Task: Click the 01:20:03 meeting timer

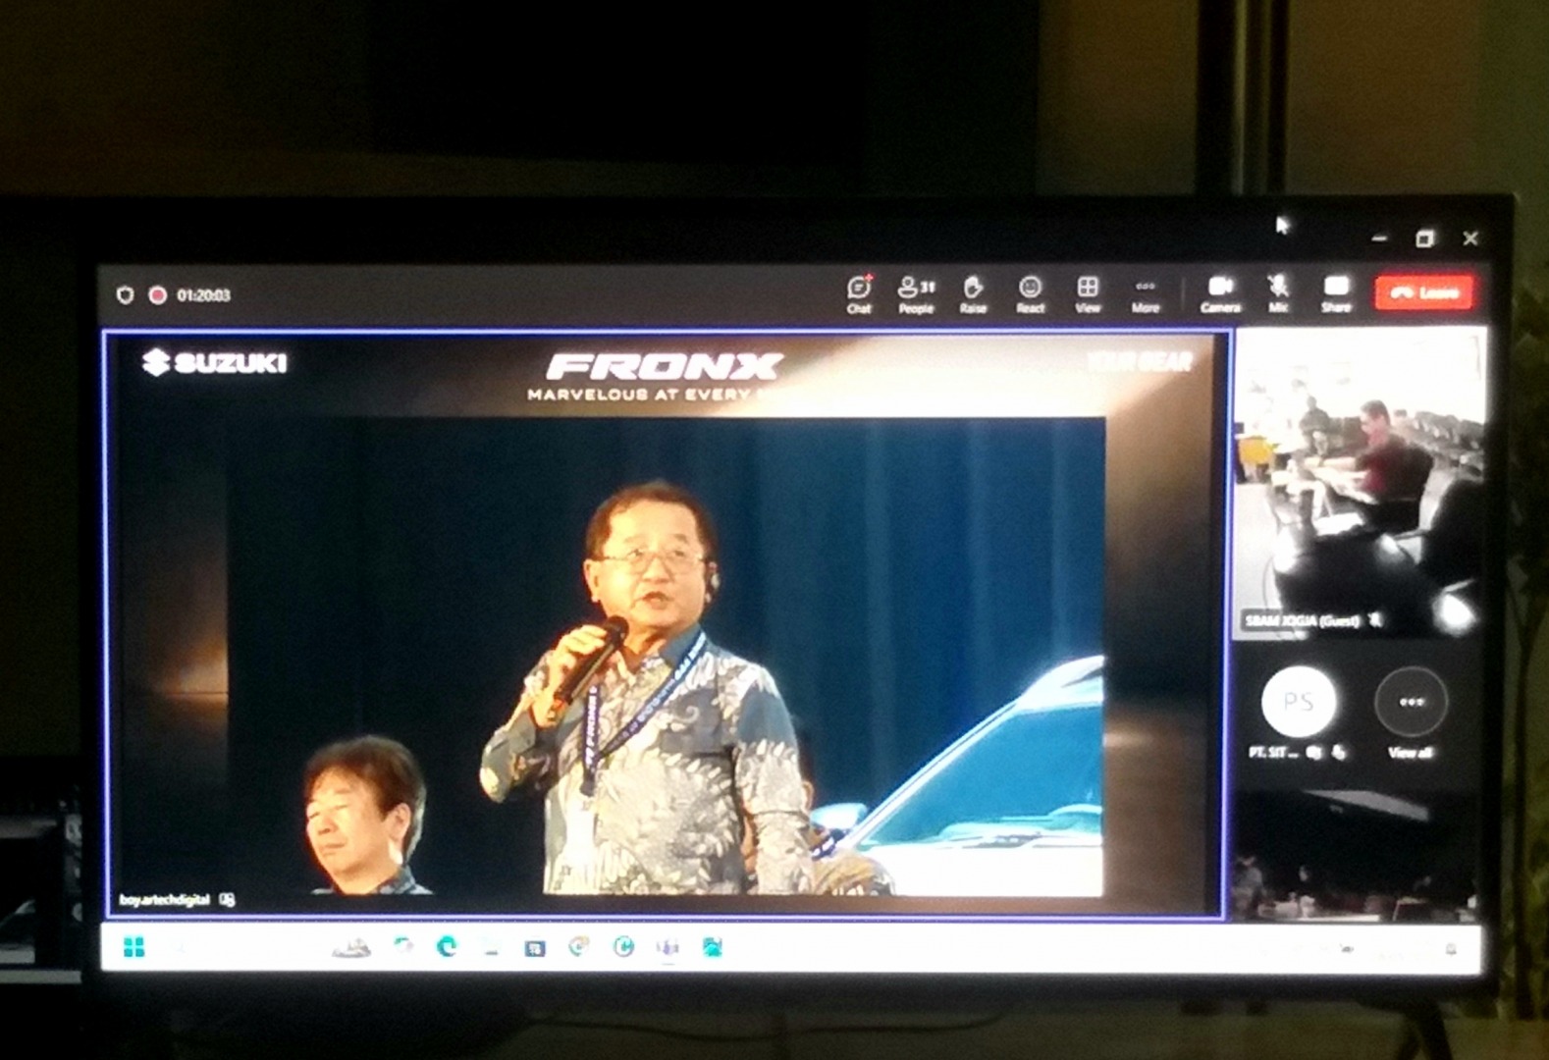Action: coord(203,294)
